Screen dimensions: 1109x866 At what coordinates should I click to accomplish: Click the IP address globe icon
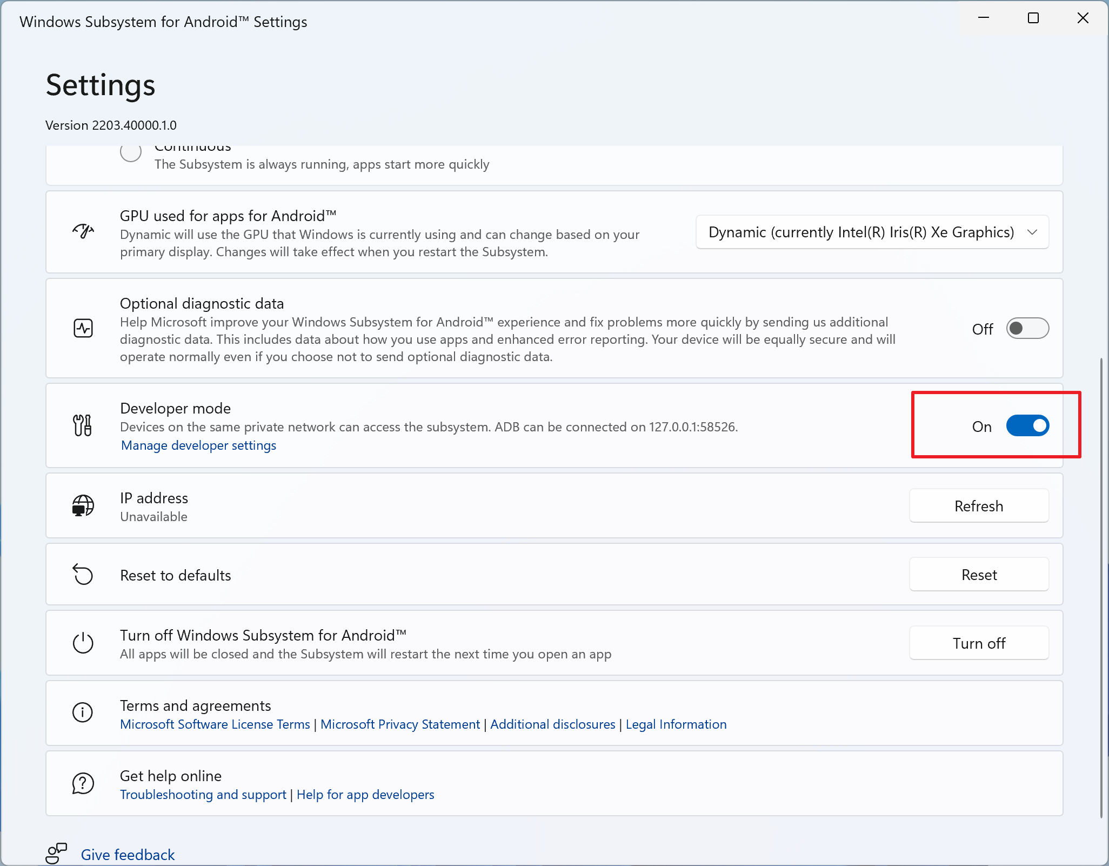click(x=83, y=505)
